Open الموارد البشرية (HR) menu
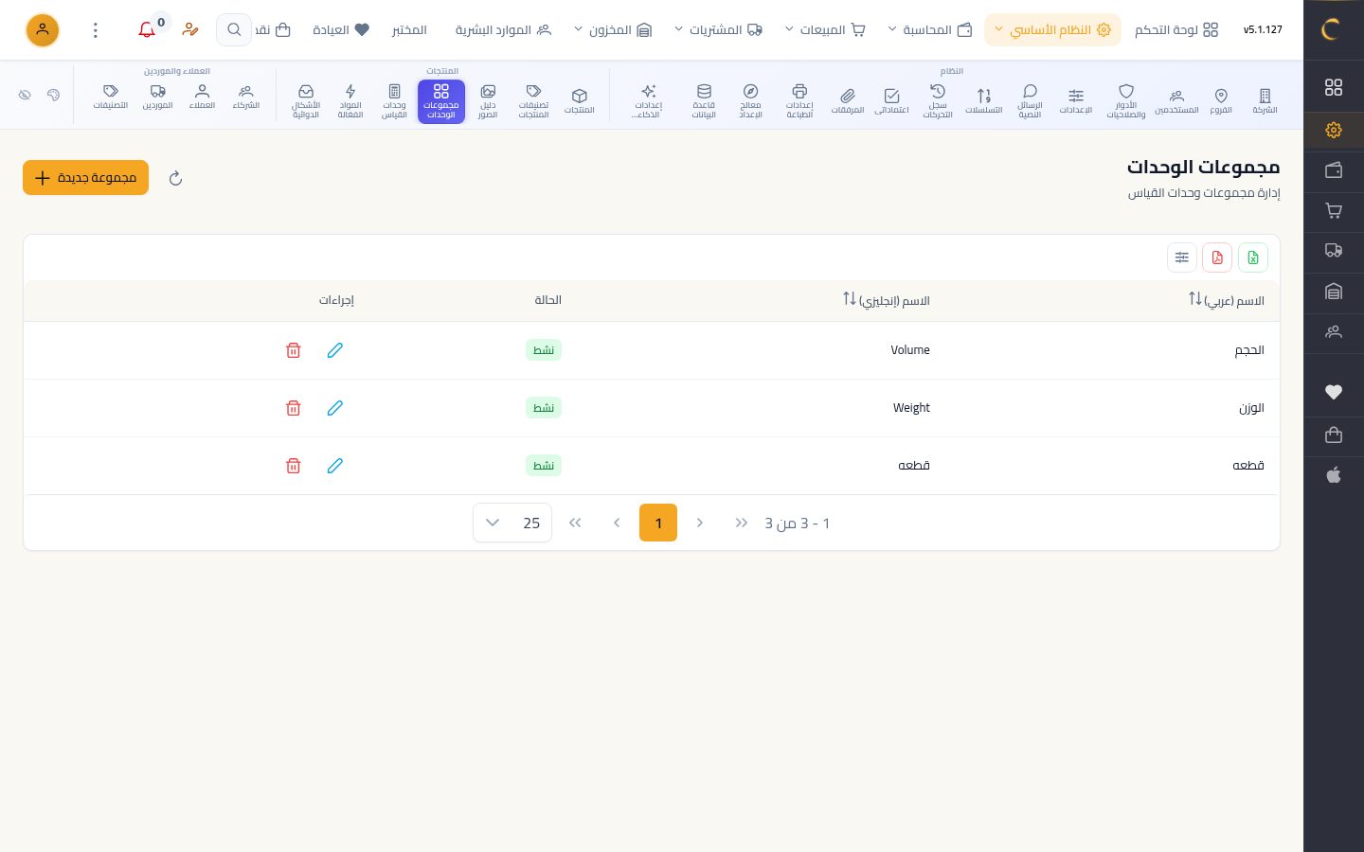 (x=503, y=29)
